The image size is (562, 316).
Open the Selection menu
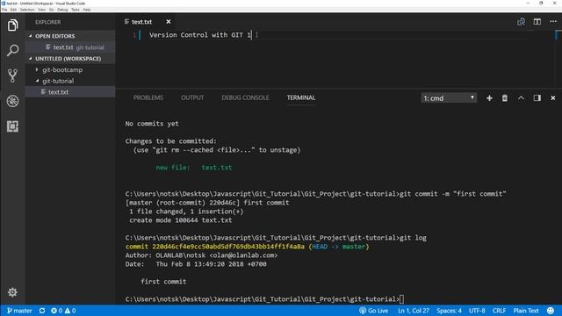tap(27, 10)
